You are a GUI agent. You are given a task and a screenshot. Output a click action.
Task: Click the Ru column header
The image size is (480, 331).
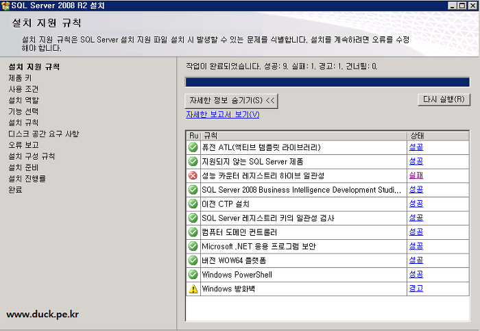pos(194,136)
